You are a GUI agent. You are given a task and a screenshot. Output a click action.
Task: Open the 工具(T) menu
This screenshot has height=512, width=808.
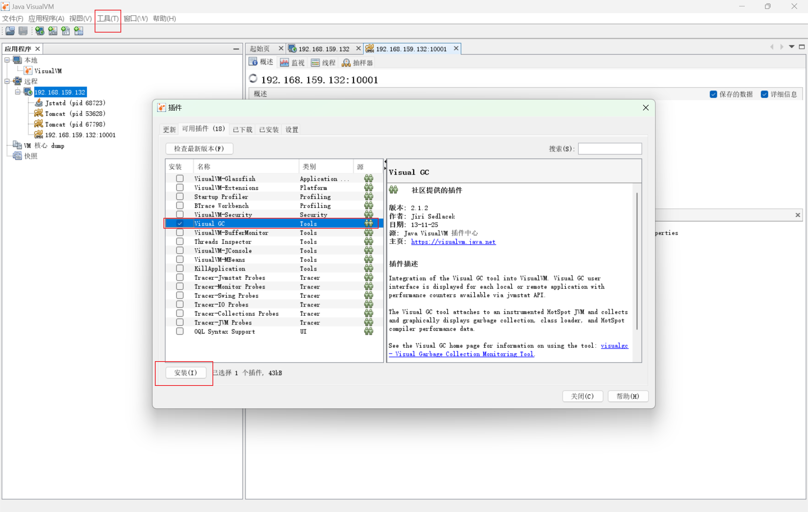point(108,18)
